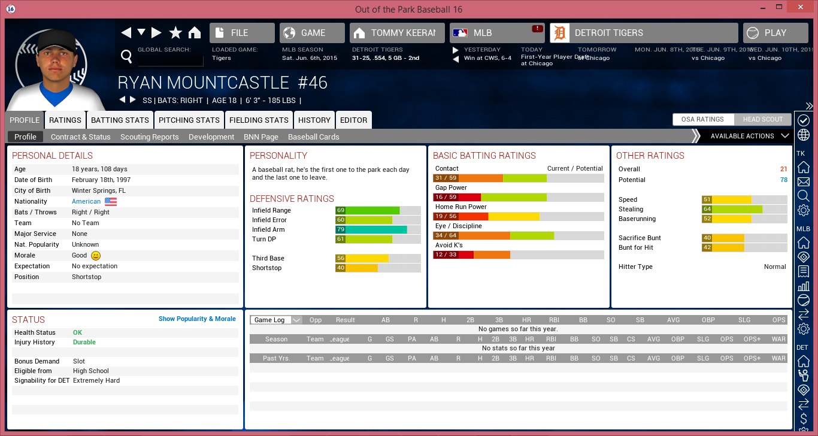Open the MLB section document icon
This screenshot has height=436, width=818.
[x=804, y=271]
